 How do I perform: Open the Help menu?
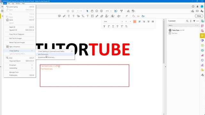23,4
